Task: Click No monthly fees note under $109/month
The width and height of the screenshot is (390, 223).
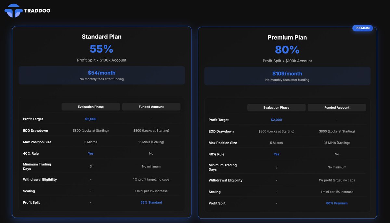Action: 287,80
